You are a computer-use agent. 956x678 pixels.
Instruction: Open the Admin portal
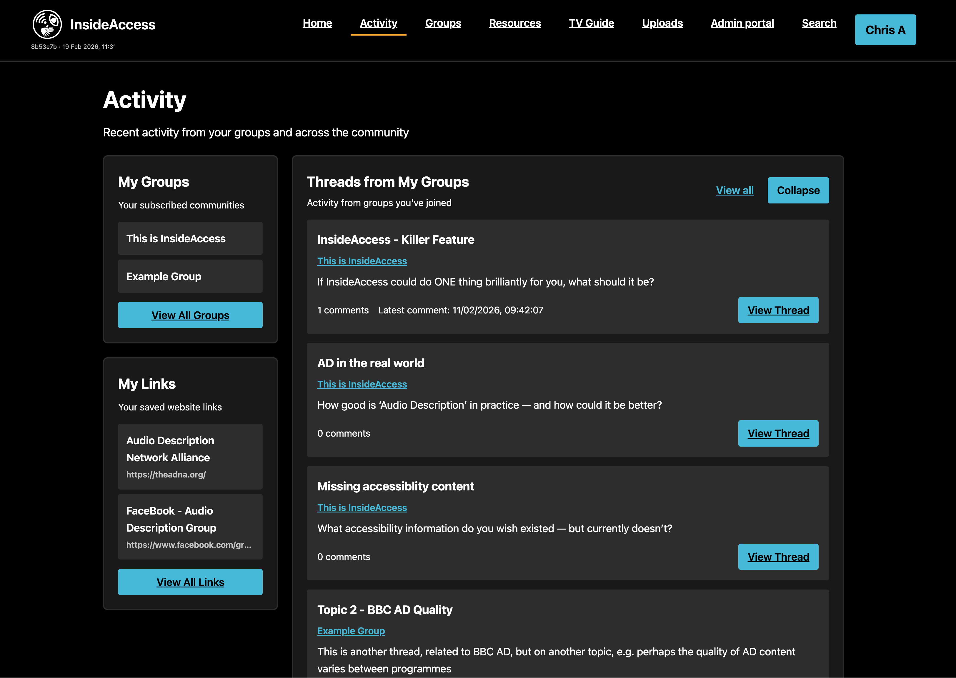742,24
